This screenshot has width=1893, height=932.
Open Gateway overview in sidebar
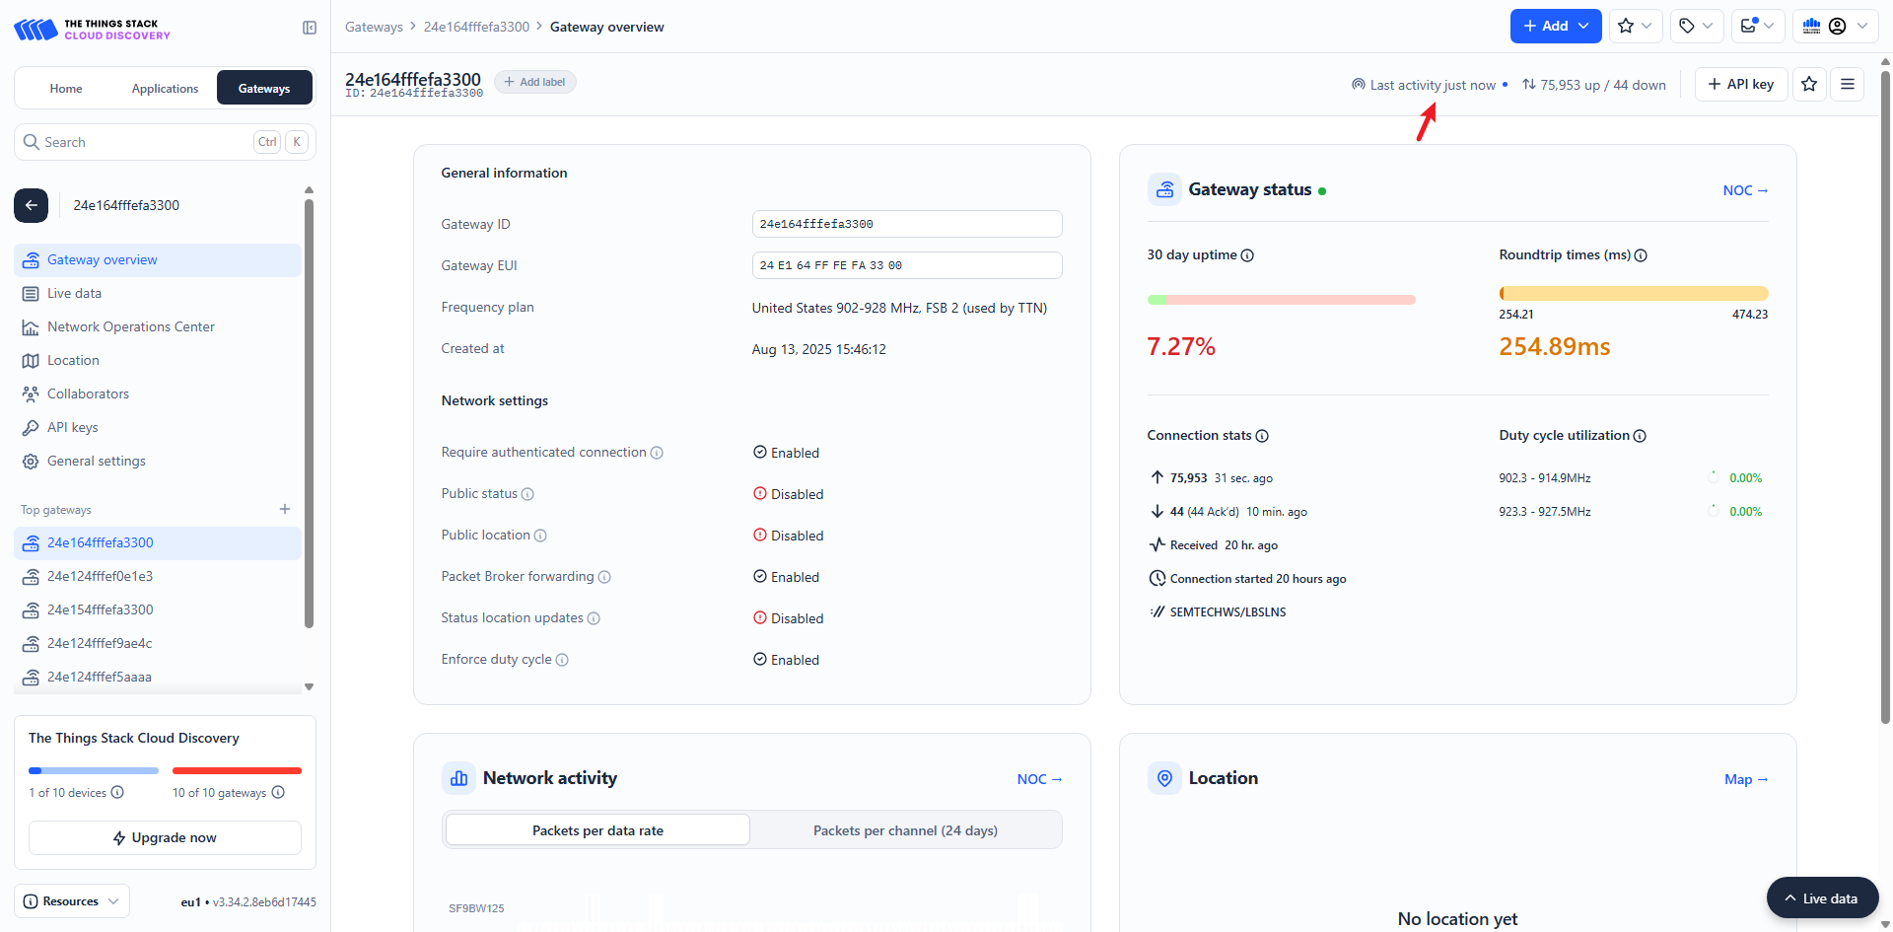(158, 260)
